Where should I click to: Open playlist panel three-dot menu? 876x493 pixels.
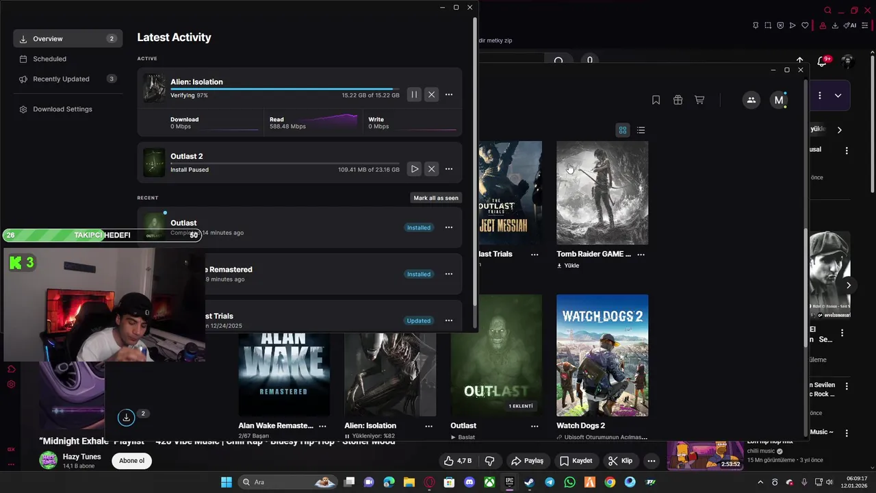(819, 96)
